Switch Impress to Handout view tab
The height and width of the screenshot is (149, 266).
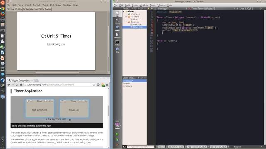pyautogui.click(x=34, y=9)
